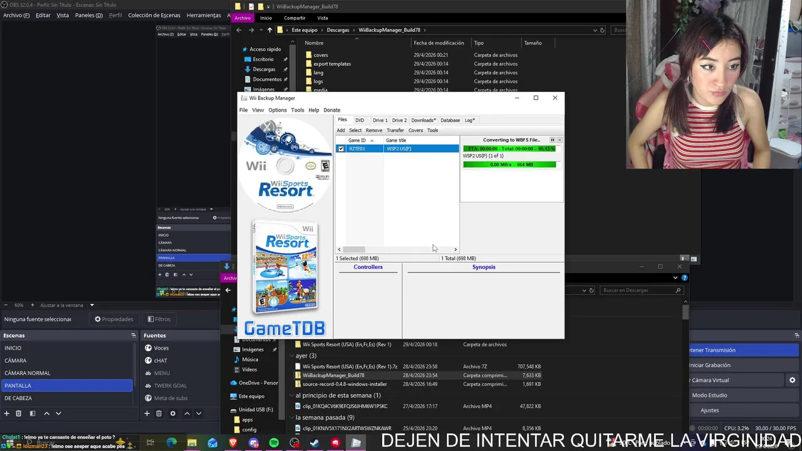Uncheck the RZTE01 game checkbox
This screenshot has height=451, width=802.
pos(341,148)
